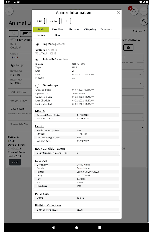Viewport: 149px width, 232px height.
Task: Click the status value HEALTHY
Action: (x=82, y=134)
